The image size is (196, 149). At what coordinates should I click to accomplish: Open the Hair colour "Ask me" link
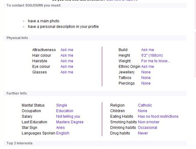(x=67, y=55)
